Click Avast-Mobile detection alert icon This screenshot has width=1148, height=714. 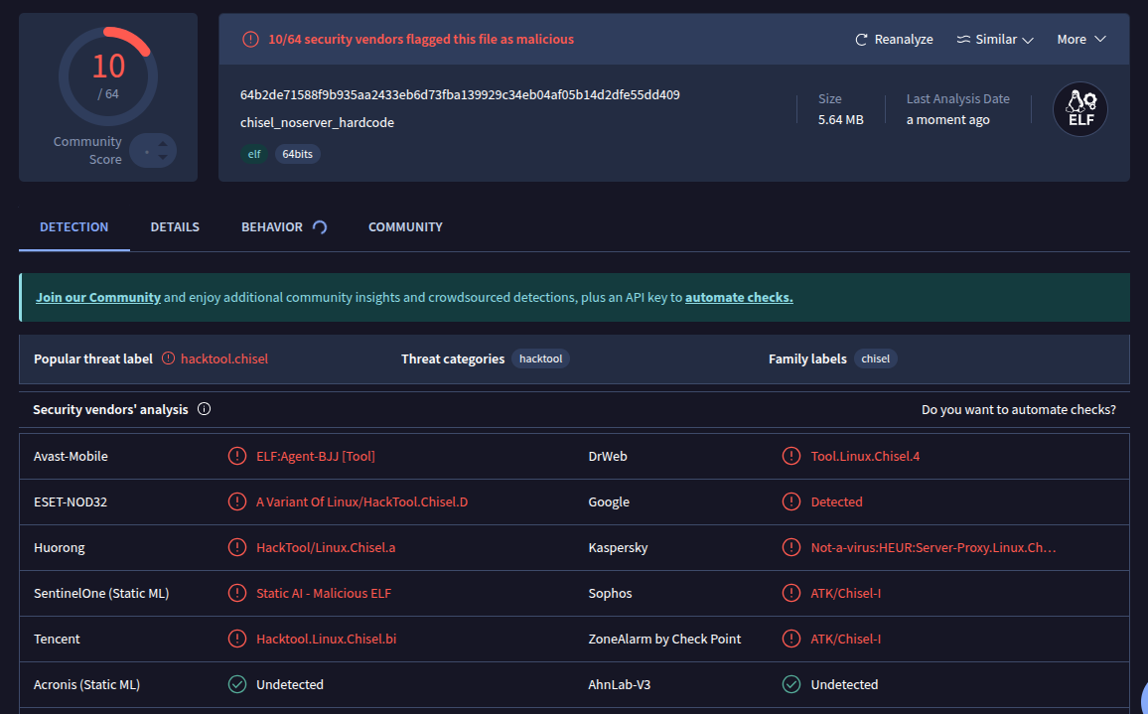click(x=237, y=456)
